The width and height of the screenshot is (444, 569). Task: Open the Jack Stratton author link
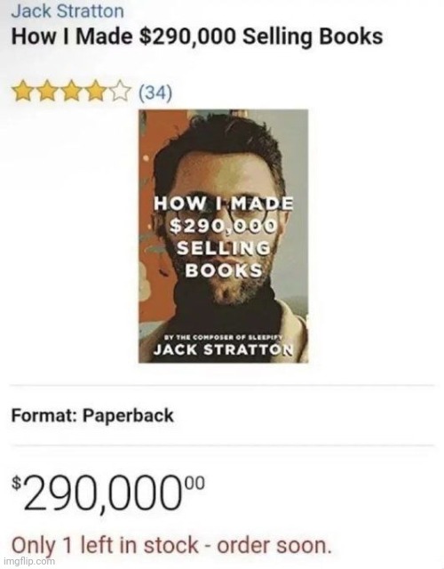(67, 11)
